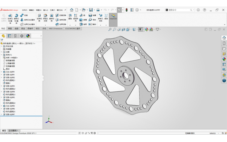227x142 pixels.
Task: Select the 线性阵列 linear pattern tool
Action: 75,18
